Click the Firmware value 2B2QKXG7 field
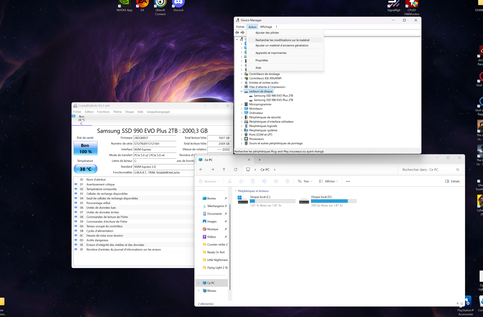Image resolution: width=483 pixels, height=317 pixels. pos(155,138)
